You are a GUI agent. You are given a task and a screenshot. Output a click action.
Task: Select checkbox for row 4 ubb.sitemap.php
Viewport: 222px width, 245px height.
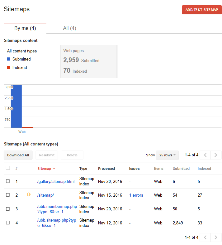(8, 223)
